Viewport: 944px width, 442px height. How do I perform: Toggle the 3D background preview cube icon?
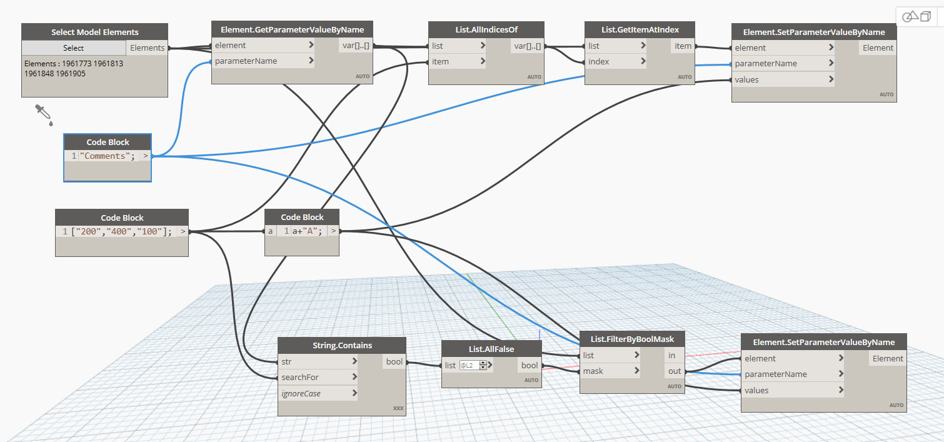[926, 17]
